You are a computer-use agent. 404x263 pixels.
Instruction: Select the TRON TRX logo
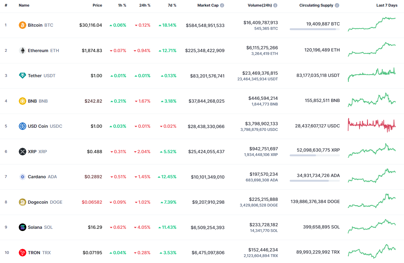[x=22, y=253]
